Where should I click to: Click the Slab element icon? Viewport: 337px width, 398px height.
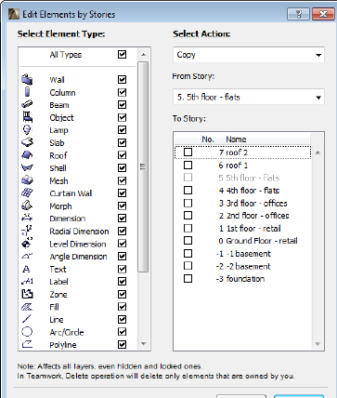[x=27, y=142]
